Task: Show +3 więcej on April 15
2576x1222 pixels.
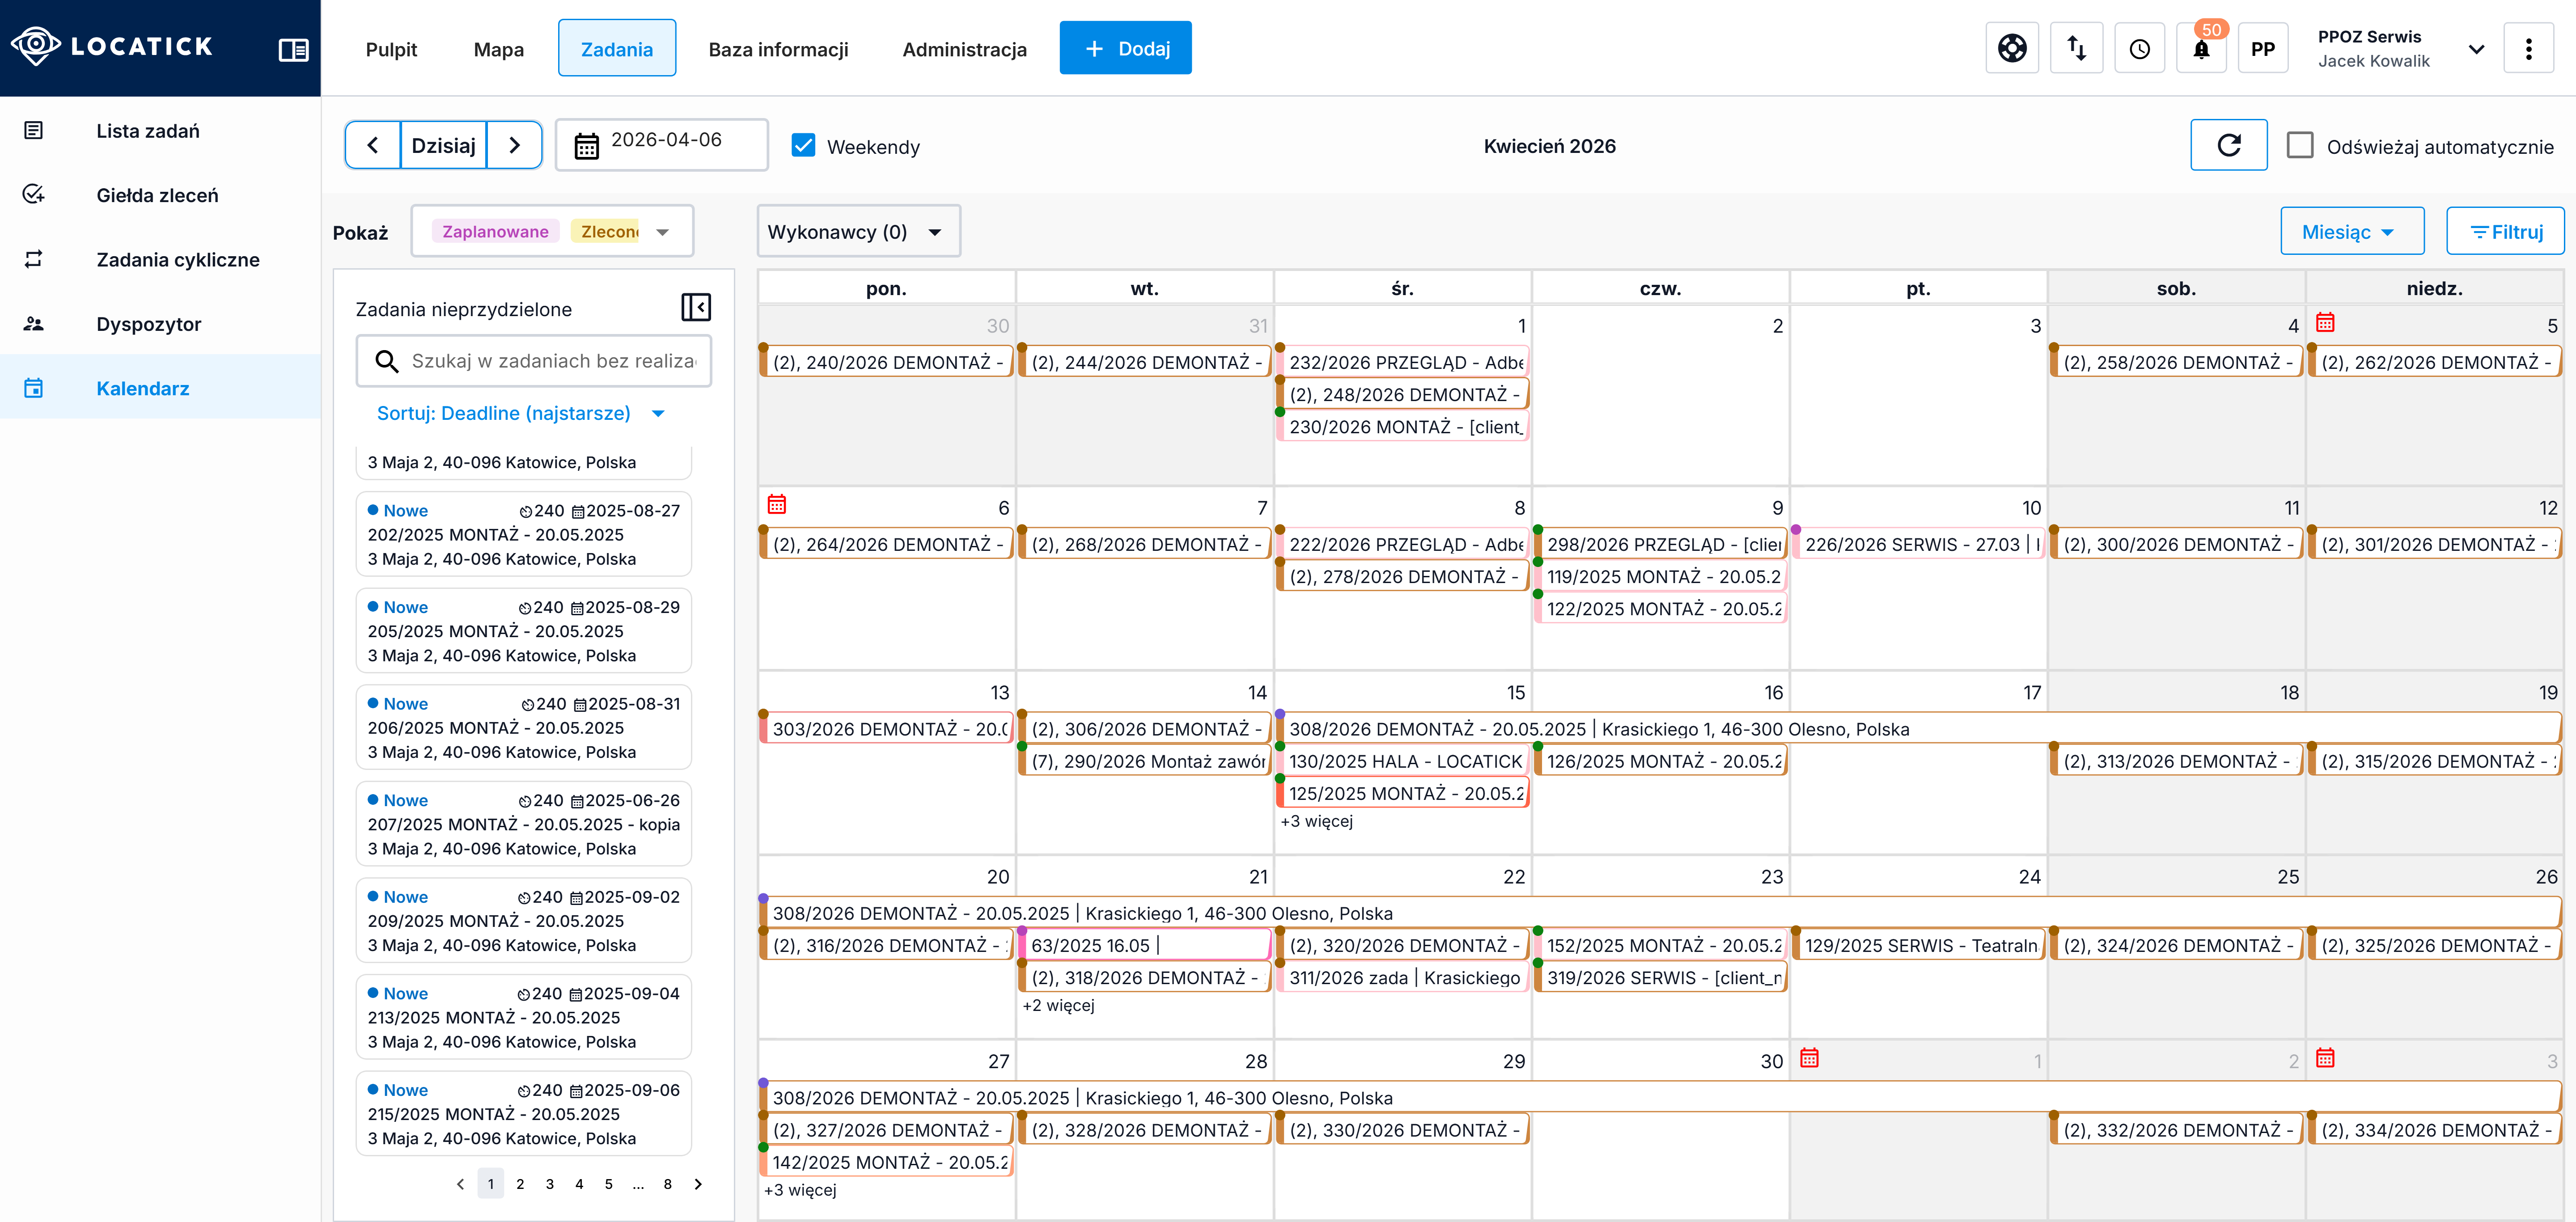Action: coord(1317,821)
